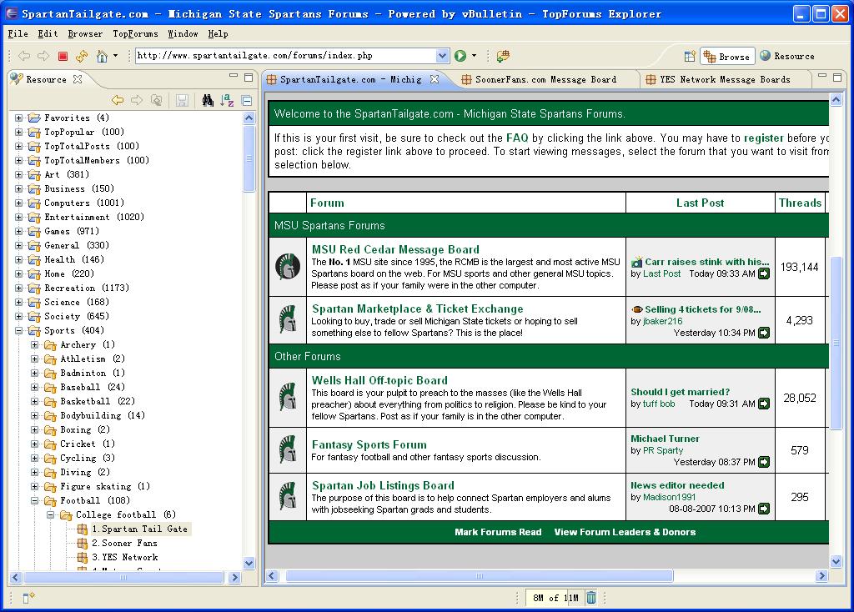This screenshot has width=854, height=612.
Task: Open the Edit menu
Action: point(48,33)
